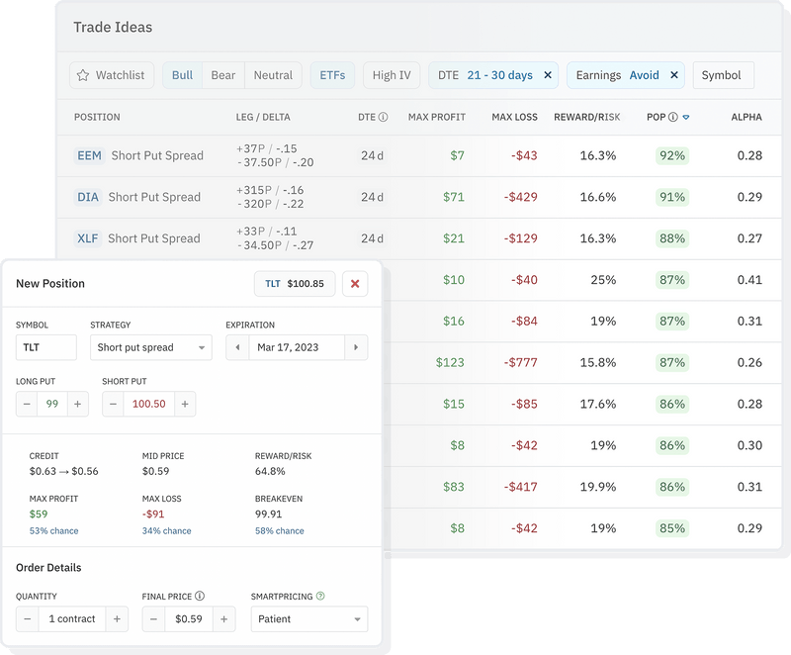Viewport: 791px width, 655px height.
Task: Click the Watchlist star icon
Action: click(83, 75)
